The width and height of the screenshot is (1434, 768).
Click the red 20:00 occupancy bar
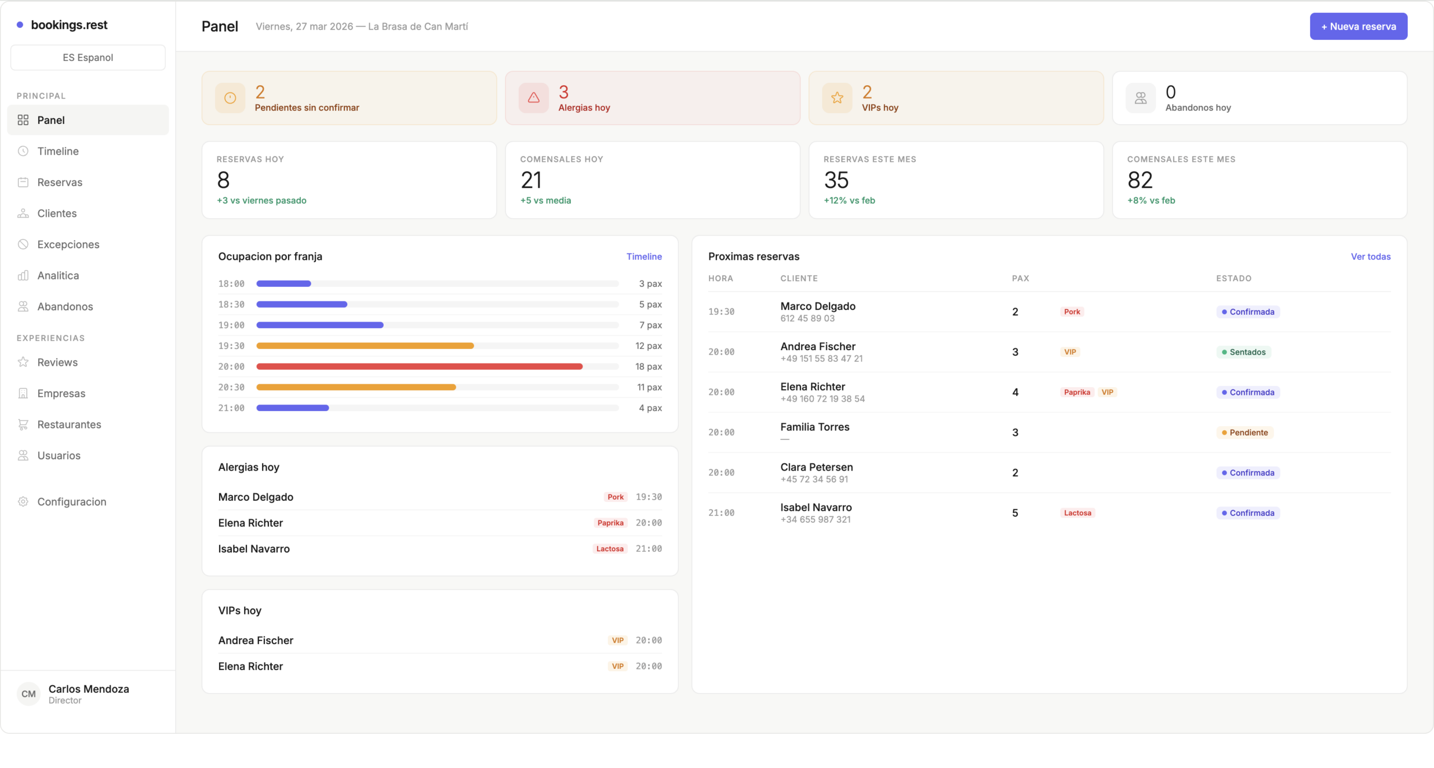(x=420, y=366)
